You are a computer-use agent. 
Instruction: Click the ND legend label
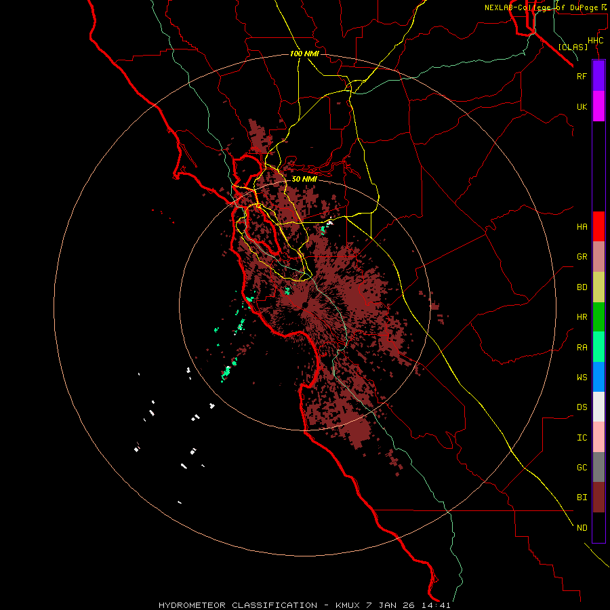point(582,528)
